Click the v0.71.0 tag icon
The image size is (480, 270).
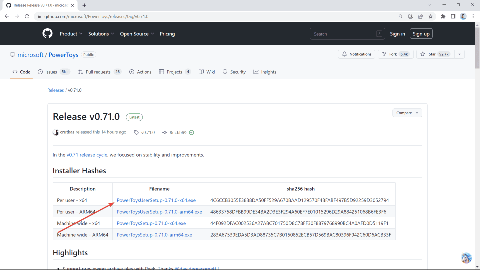pyautogui.click(x=136, y=132)
